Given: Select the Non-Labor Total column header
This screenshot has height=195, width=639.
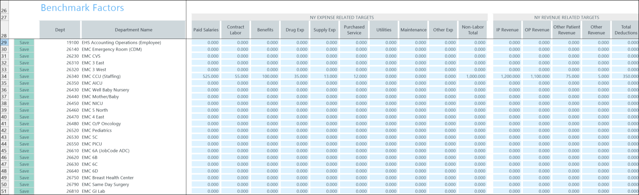Looking at the screenshot, I should [x=472, y=30].
